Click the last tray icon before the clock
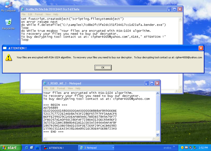The height and width of the screenshot is (151, 211). [x=195, y=148]
